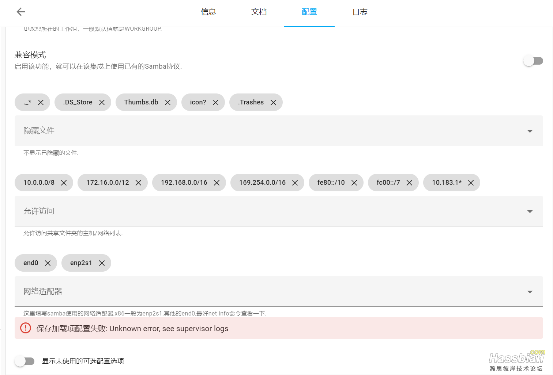Select the 配置 tab

point(309,12)
